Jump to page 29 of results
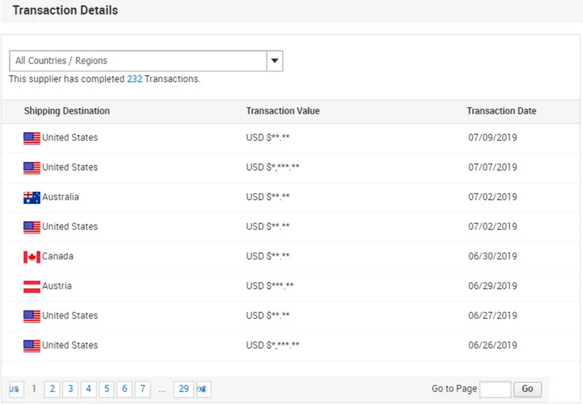583x404 pixels. tap(184, 389)
